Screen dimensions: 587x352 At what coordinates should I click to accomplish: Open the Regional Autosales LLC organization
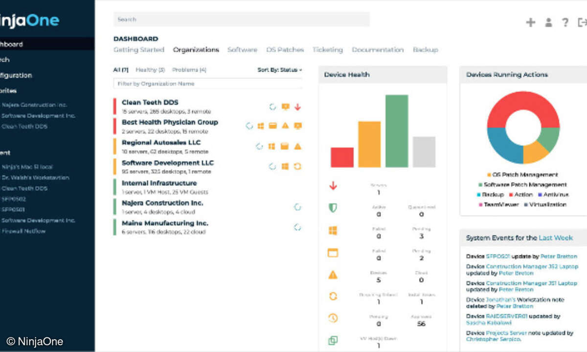[x=161, y=143]
